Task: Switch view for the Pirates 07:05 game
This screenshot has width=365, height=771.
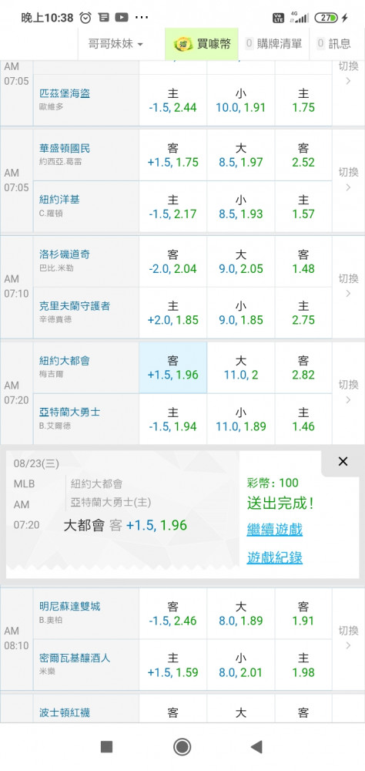Action: (348, 73)
